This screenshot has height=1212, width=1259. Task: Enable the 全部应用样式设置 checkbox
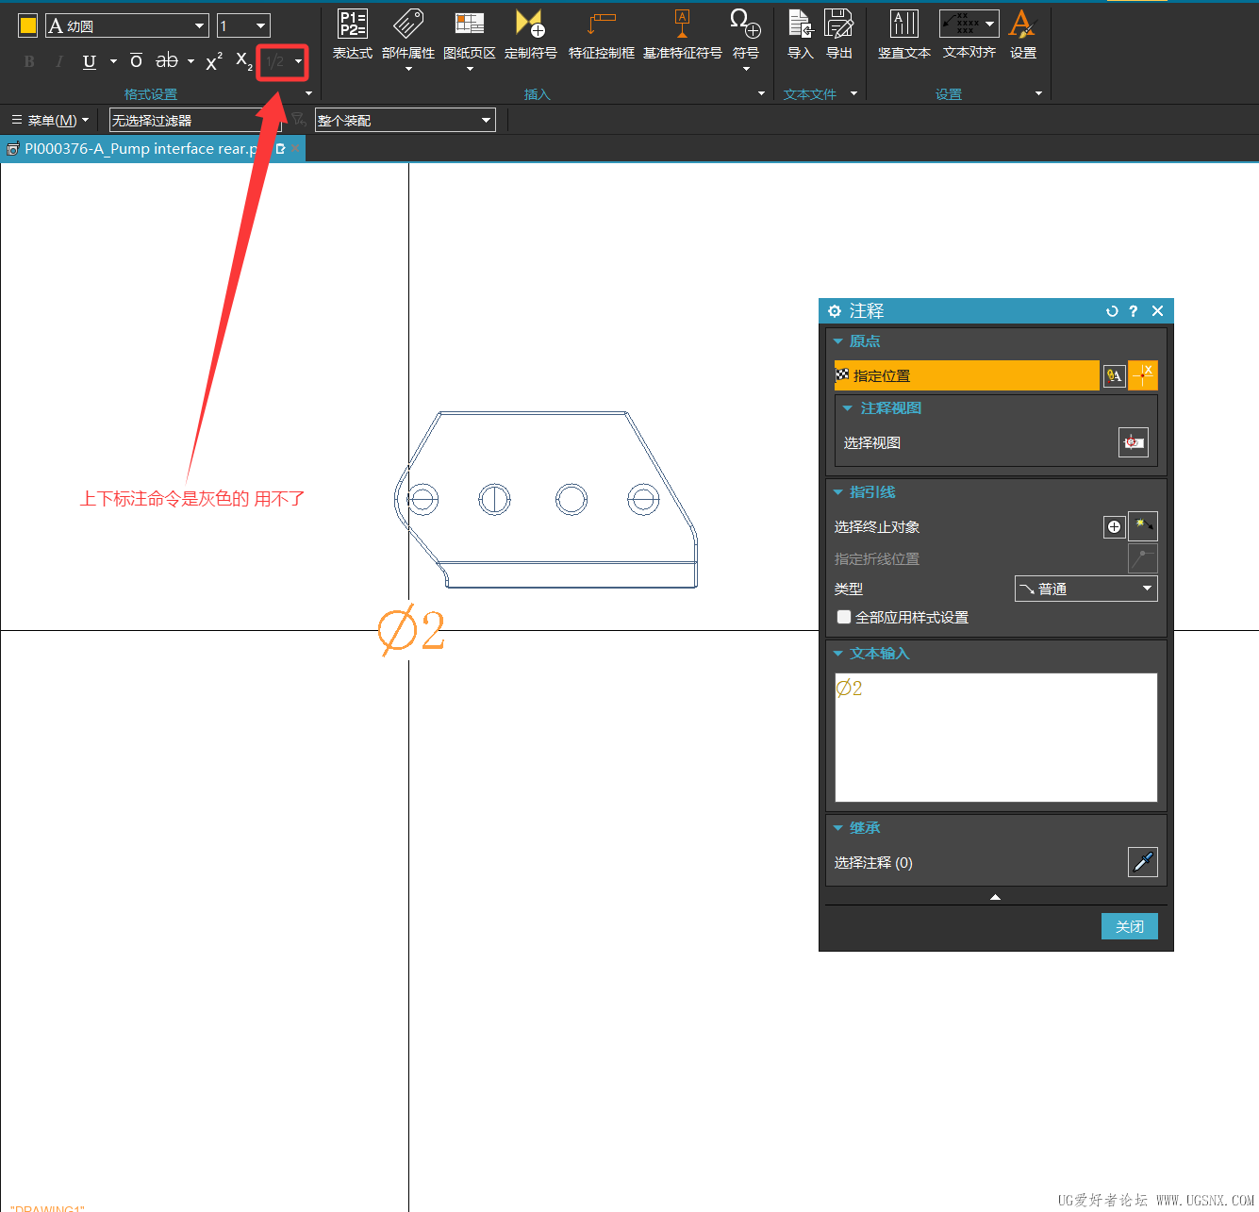pyautogui.click(x=844, y=617)
